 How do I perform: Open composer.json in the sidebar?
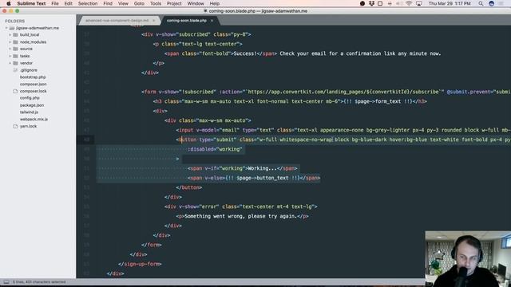coord(33,85)
